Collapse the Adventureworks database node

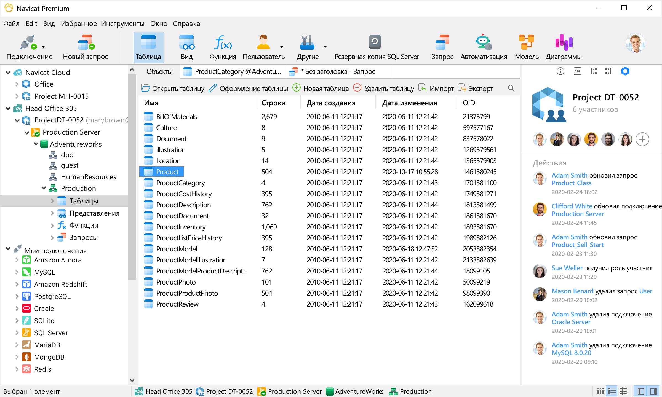tap(36, 144)
